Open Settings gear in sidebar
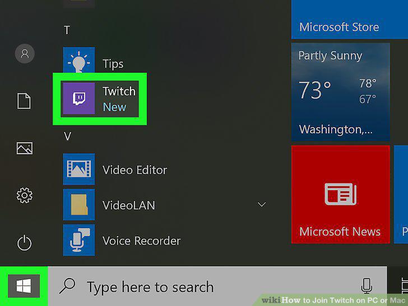This screenshot has width=408, height=306. [x=25, y=195]
